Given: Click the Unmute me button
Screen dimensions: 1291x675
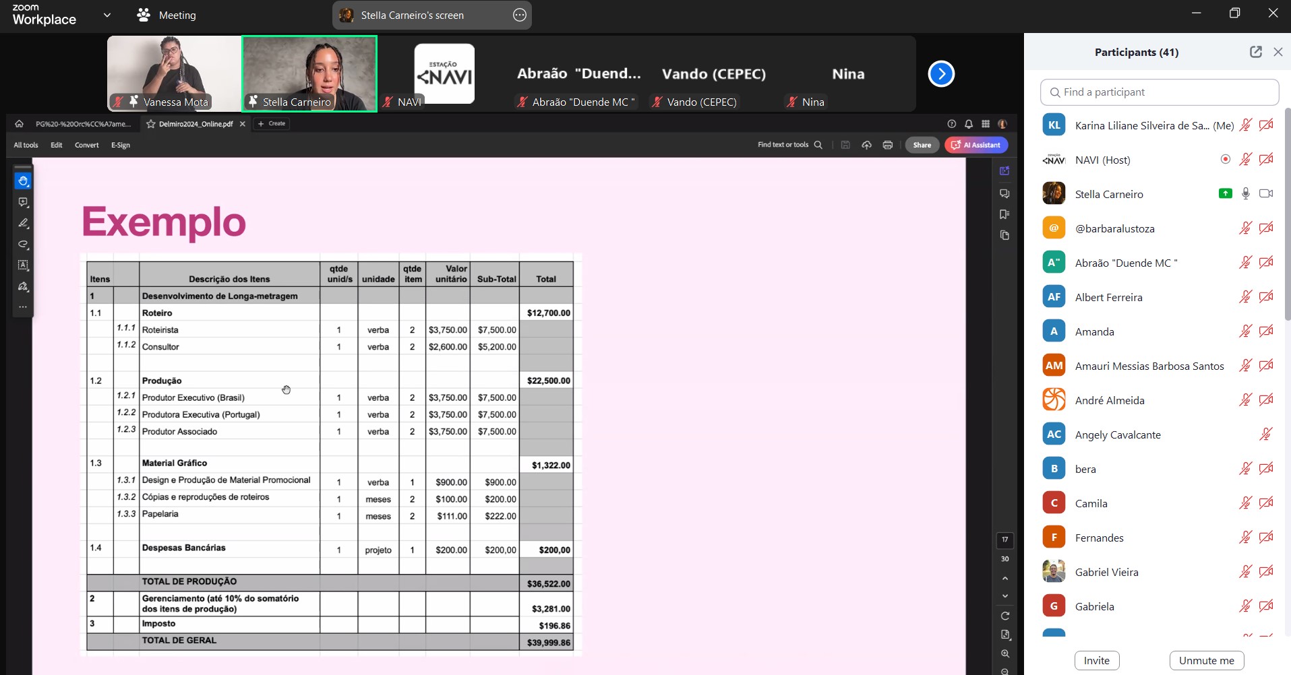Looking at the screenshot, I should pos(1206,660).
